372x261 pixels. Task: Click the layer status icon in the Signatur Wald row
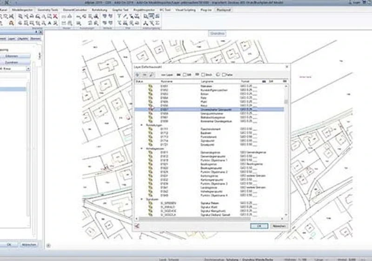(x=150, y=207)
